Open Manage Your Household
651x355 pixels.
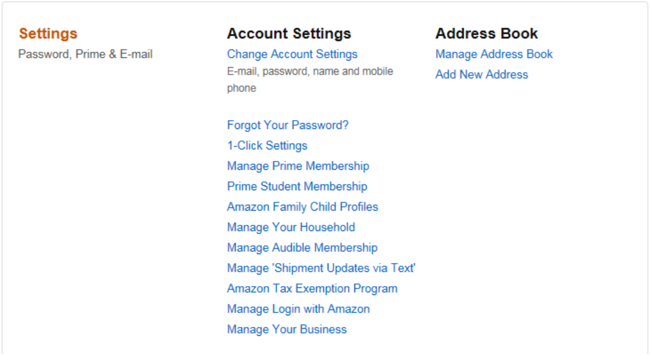tap(291, 227)
